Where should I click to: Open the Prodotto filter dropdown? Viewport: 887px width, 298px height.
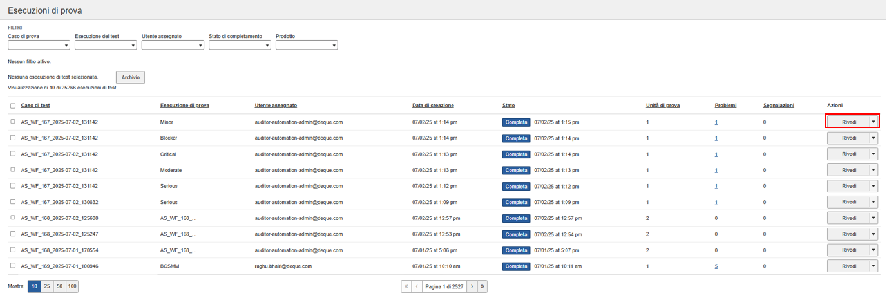click(307, 45)
